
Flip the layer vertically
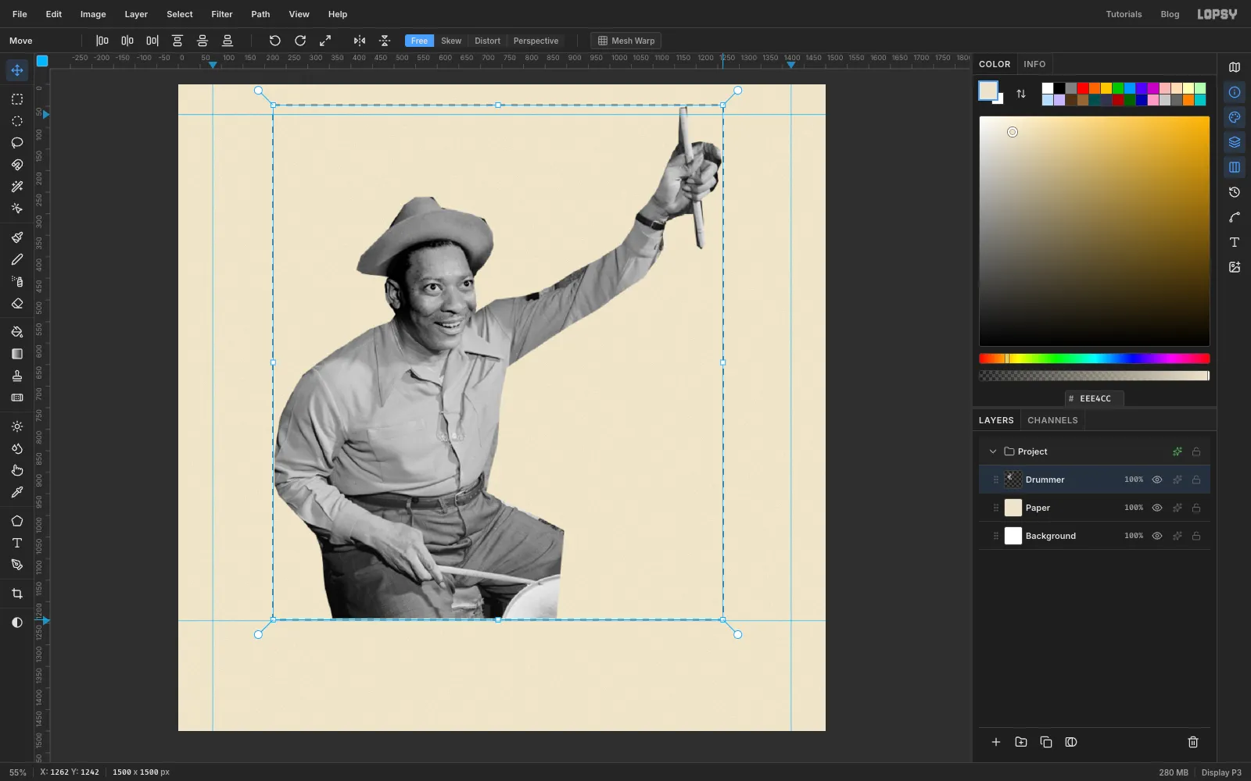click(385, 41)
